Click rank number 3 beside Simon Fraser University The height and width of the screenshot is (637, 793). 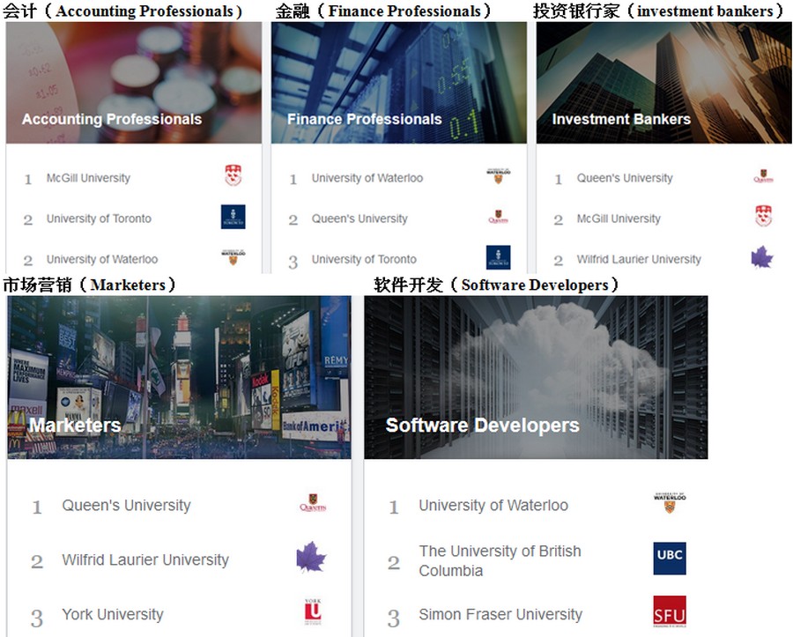pos(394,618)
